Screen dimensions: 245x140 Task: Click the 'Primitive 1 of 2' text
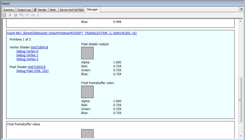click(x=20, y=39)
